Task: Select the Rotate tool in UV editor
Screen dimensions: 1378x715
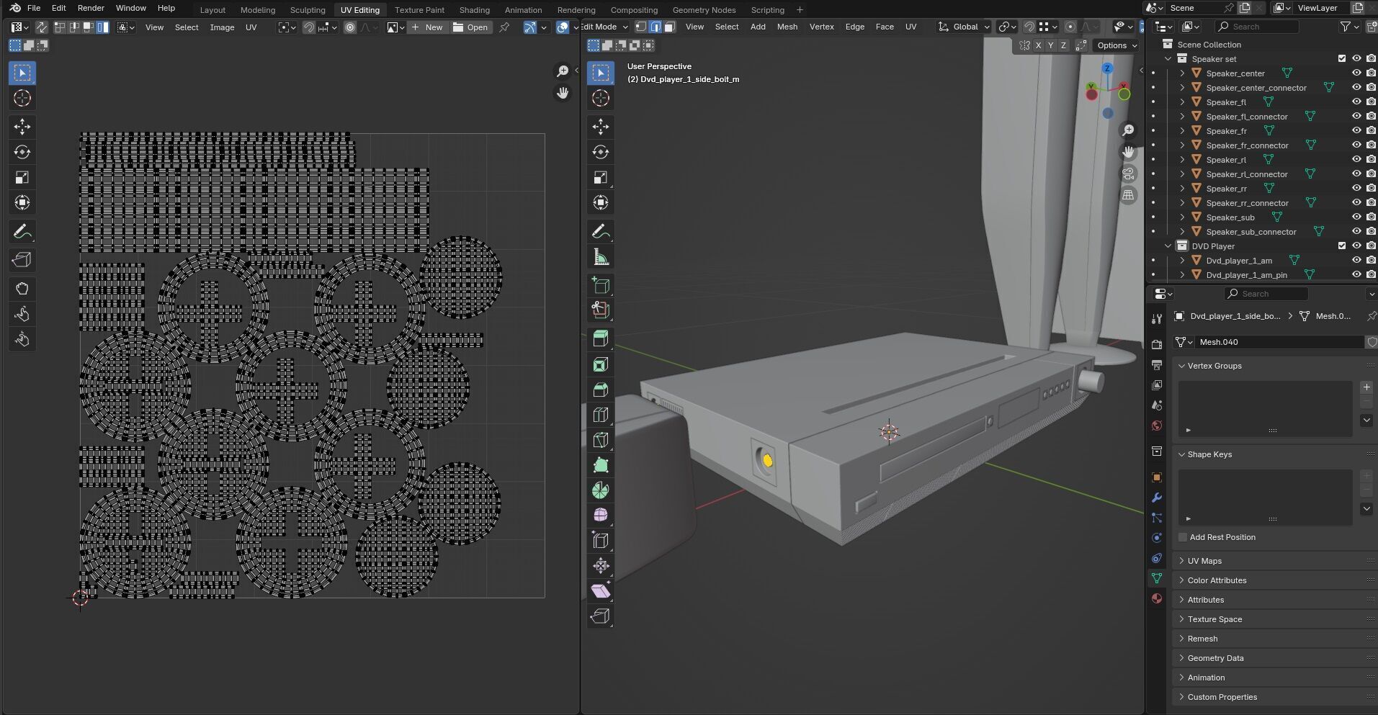Action: tap(22, 152)
